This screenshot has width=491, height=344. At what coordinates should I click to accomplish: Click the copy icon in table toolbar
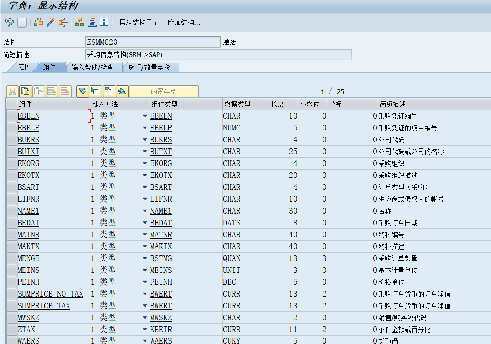[25, 91]
